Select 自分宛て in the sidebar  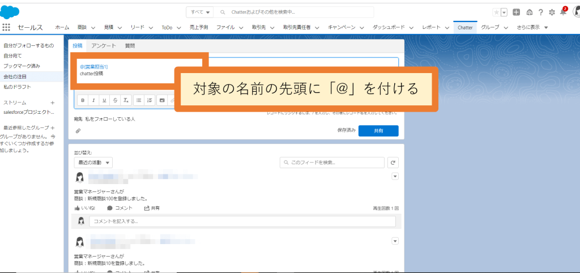13,56
